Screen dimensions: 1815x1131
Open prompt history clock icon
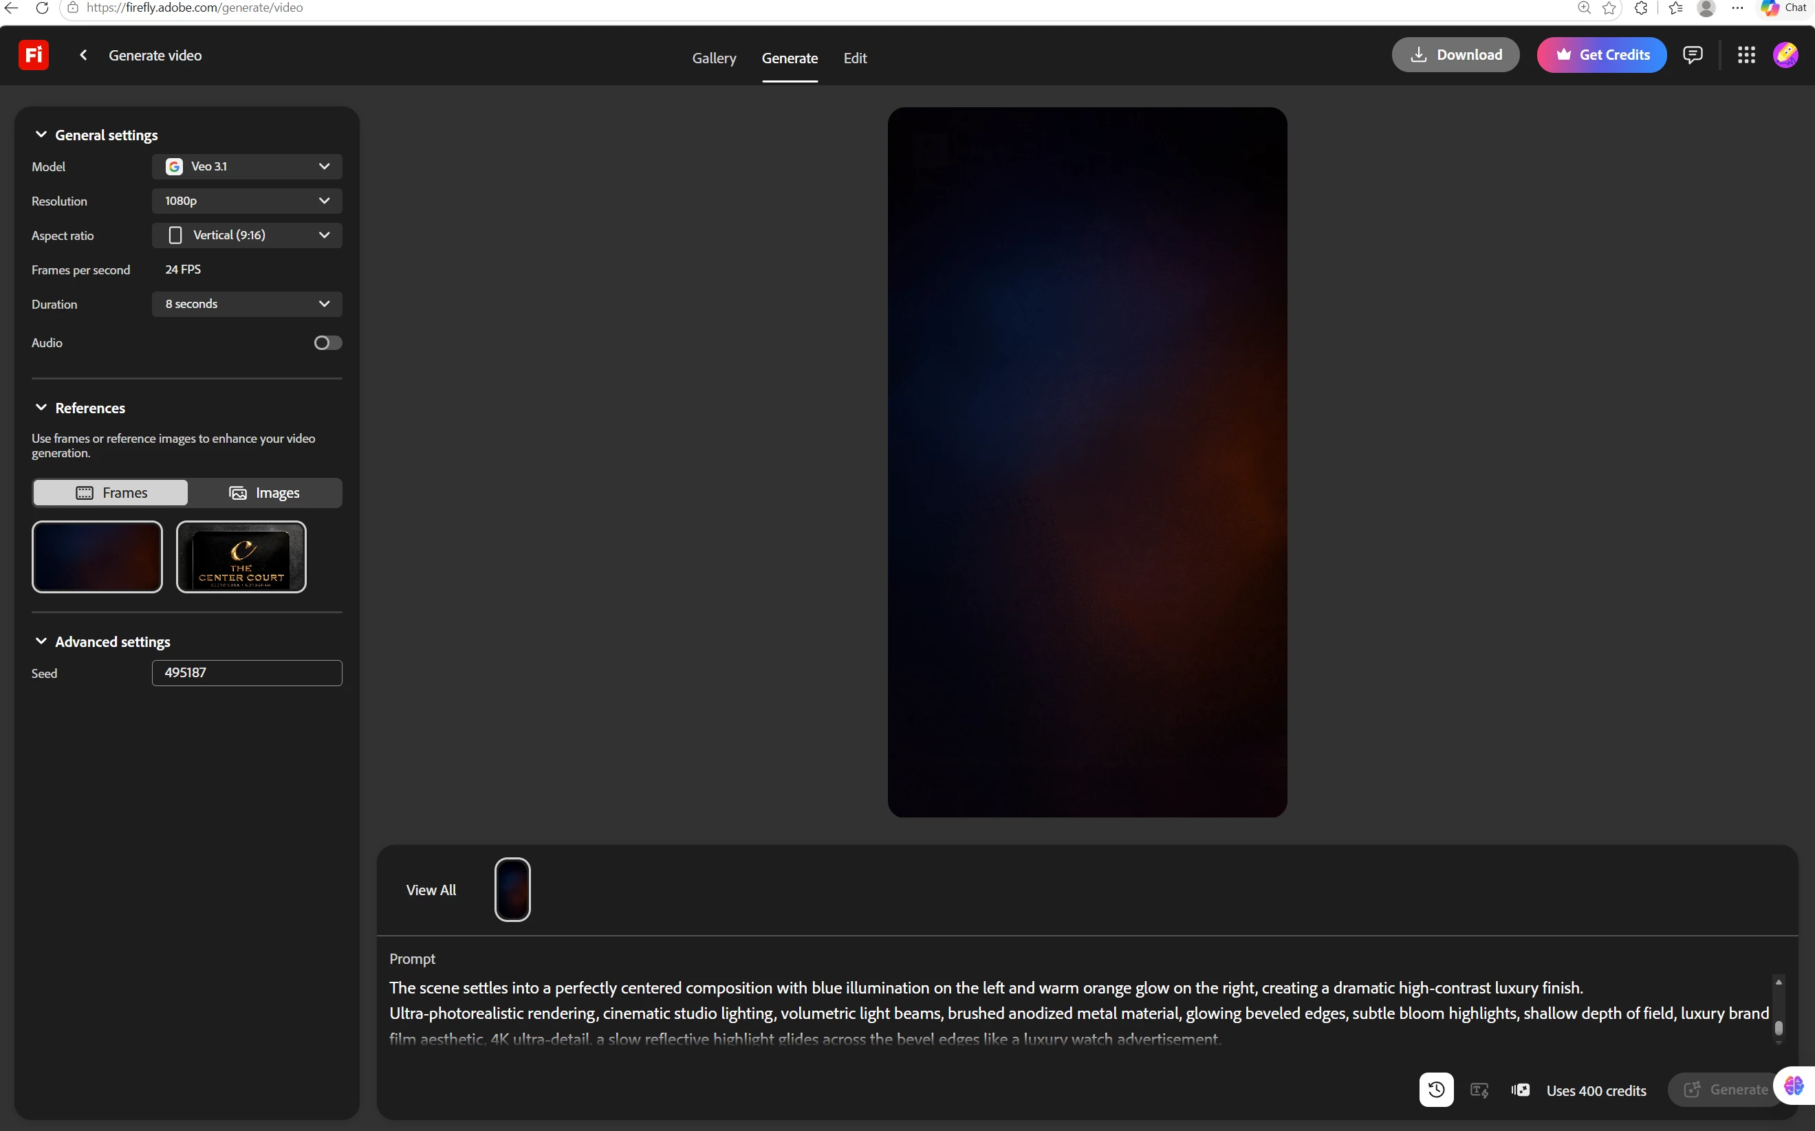(1435, 1089)
